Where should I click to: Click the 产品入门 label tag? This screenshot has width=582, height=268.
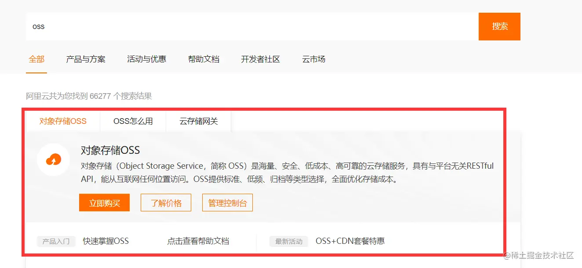(x=56, y=241)
